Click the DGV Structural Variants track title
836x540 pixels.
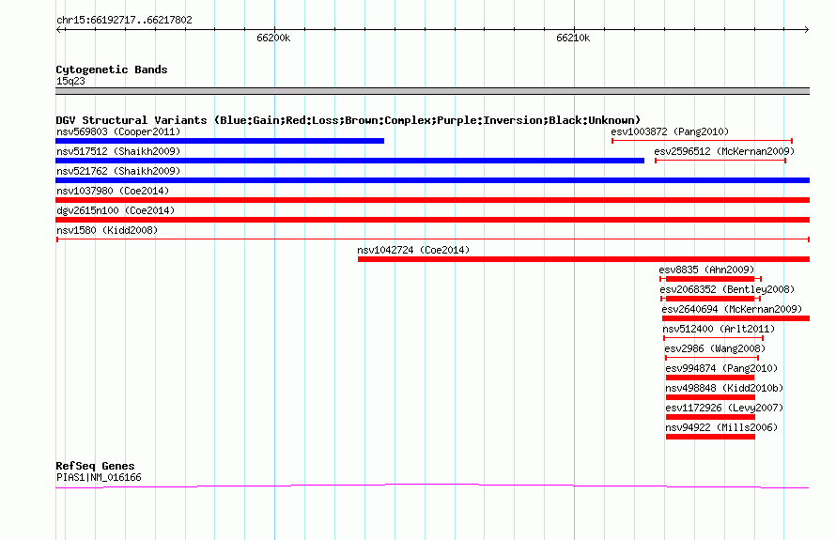click(348, 120)
